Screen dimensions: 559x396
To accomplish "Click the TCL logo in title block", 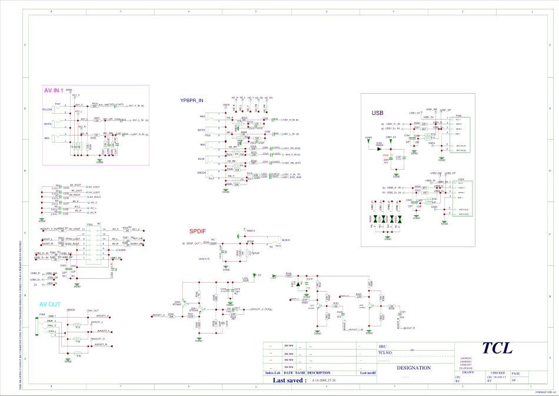I will [497, 348].
